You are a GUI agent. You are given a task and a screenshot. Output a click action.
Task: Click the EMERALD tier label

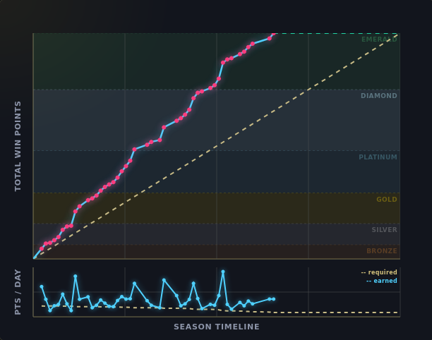tap(379, 40)
